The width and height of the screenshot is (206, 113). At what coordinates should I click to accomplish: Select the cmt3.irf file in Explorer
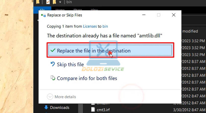[103, 110]
